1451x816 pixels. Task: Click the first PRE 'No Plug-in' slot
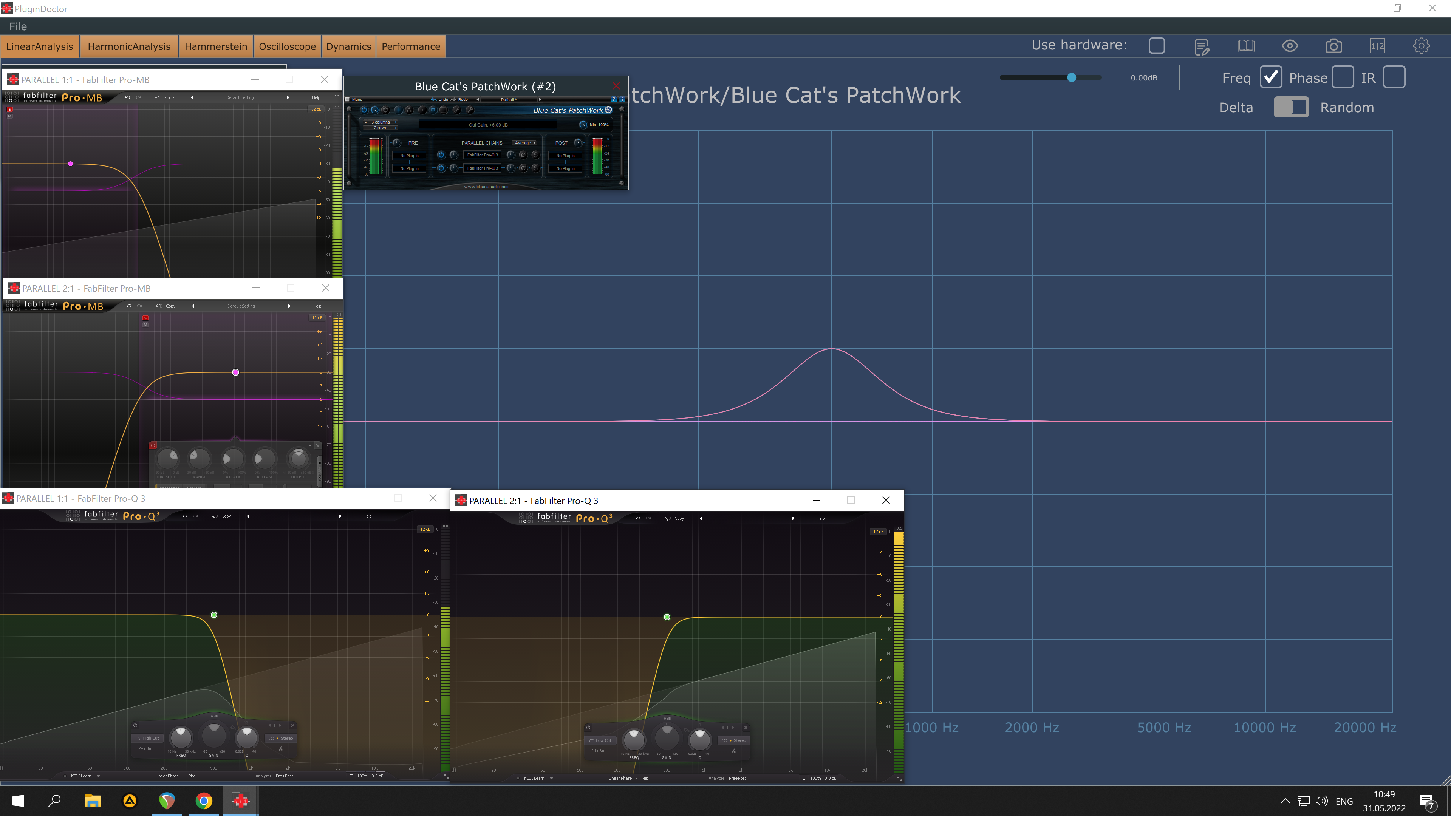tap(410, 156)
